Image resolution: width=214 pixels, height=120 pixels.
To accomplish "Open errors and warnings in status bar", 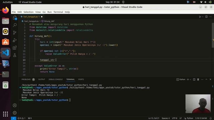I will point(21,118).
